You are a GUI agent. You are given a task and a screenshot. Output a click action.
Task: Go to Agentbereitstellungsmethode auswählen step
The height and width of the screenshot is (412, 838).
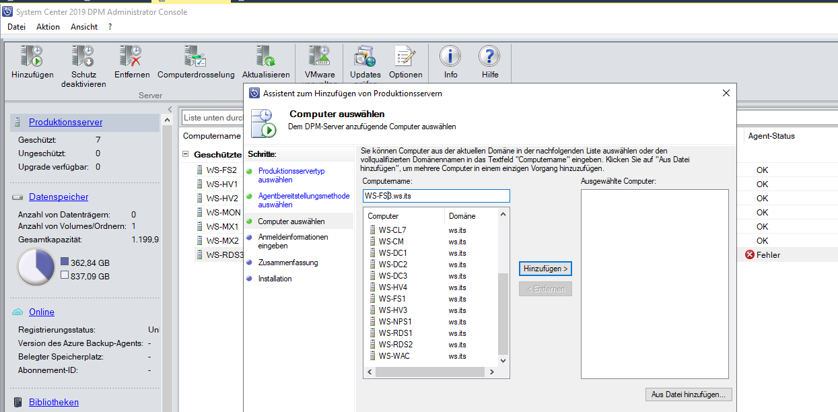click(304, 201)
